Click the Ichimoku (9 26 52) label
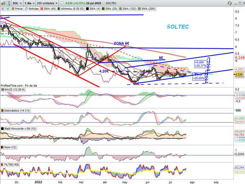Screen dimensions: 245x184 coord(71,9)
